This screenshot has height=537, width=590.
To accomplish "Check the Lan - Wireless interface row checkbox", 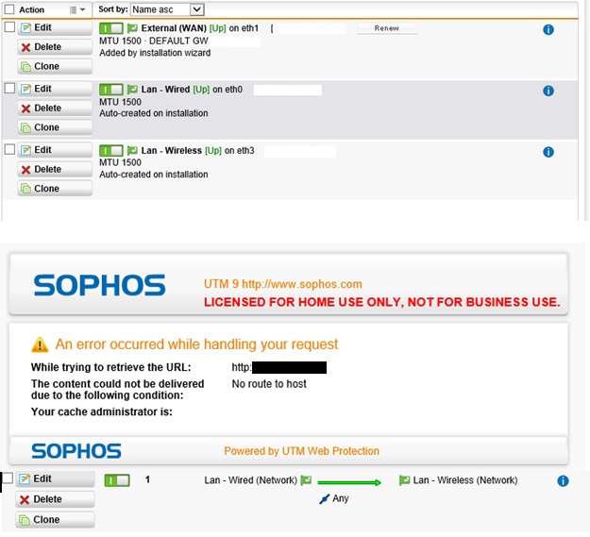I will pyautogui.click(x=9, y=149).
